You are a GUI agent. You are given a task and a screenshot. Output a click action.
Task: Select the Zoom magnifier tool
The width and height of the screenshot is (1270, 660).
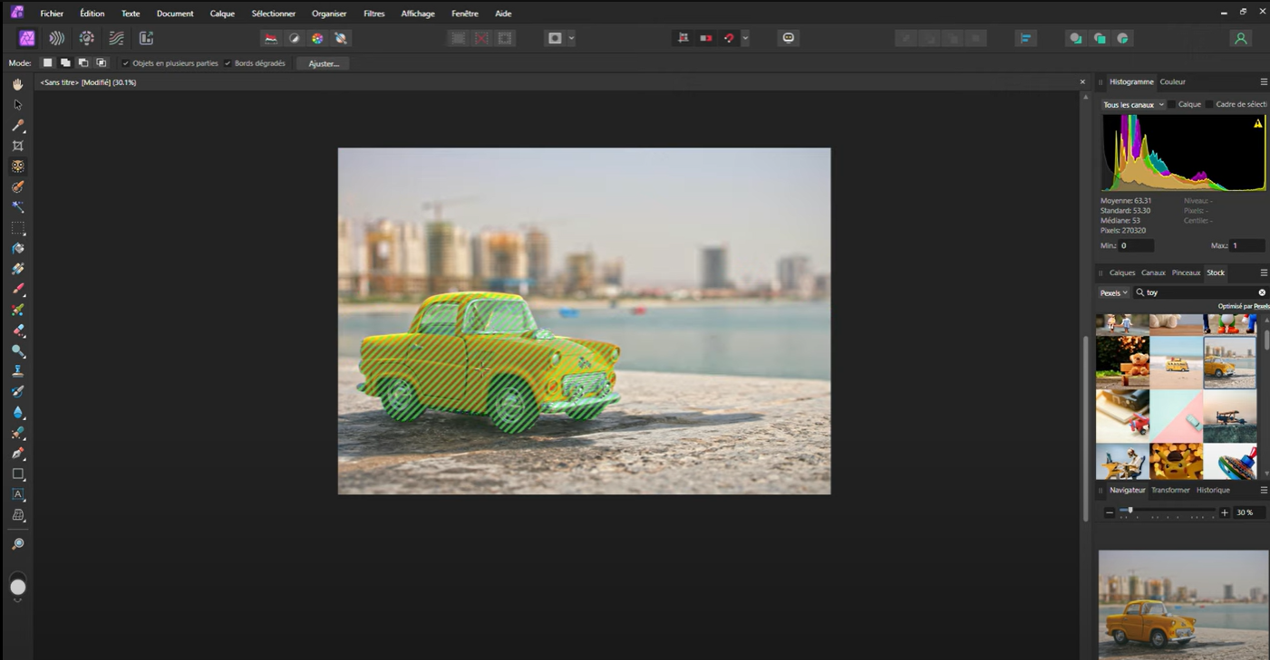(17, 544)
